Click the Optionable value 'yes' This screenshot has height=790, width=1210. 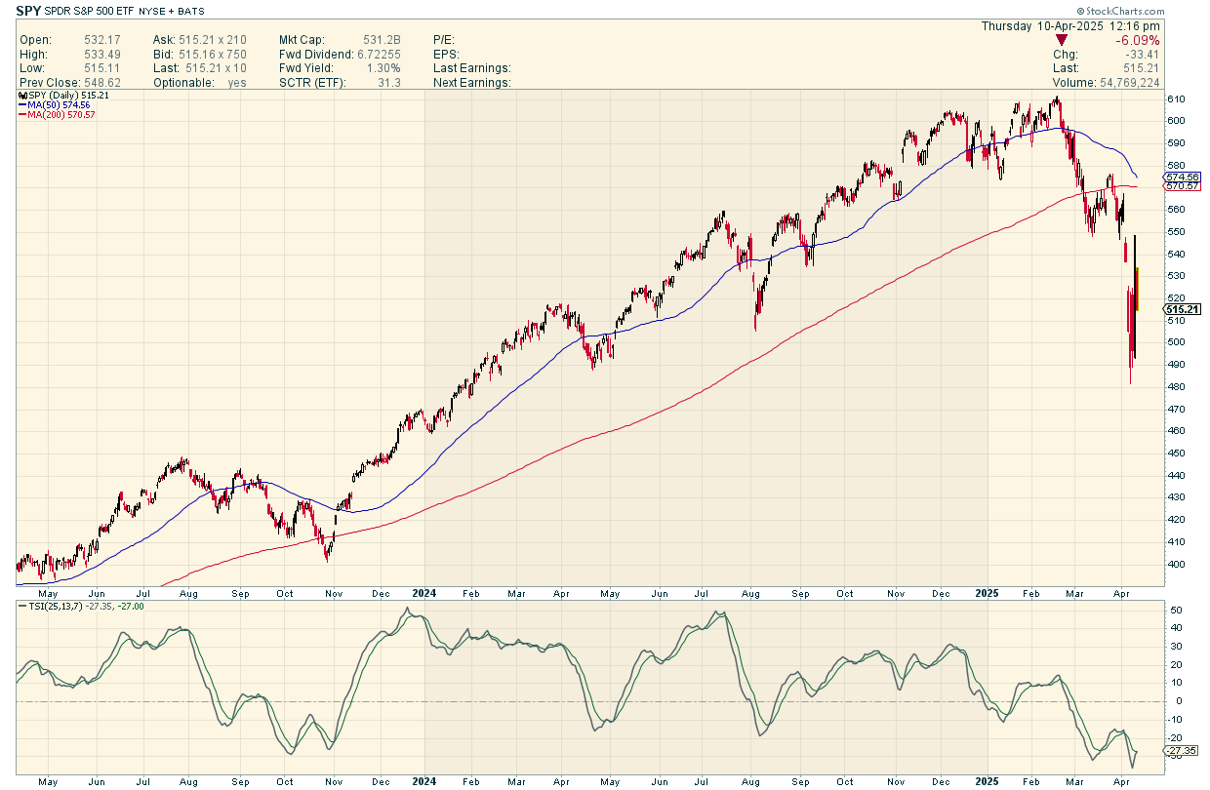(x=237, y=83)
